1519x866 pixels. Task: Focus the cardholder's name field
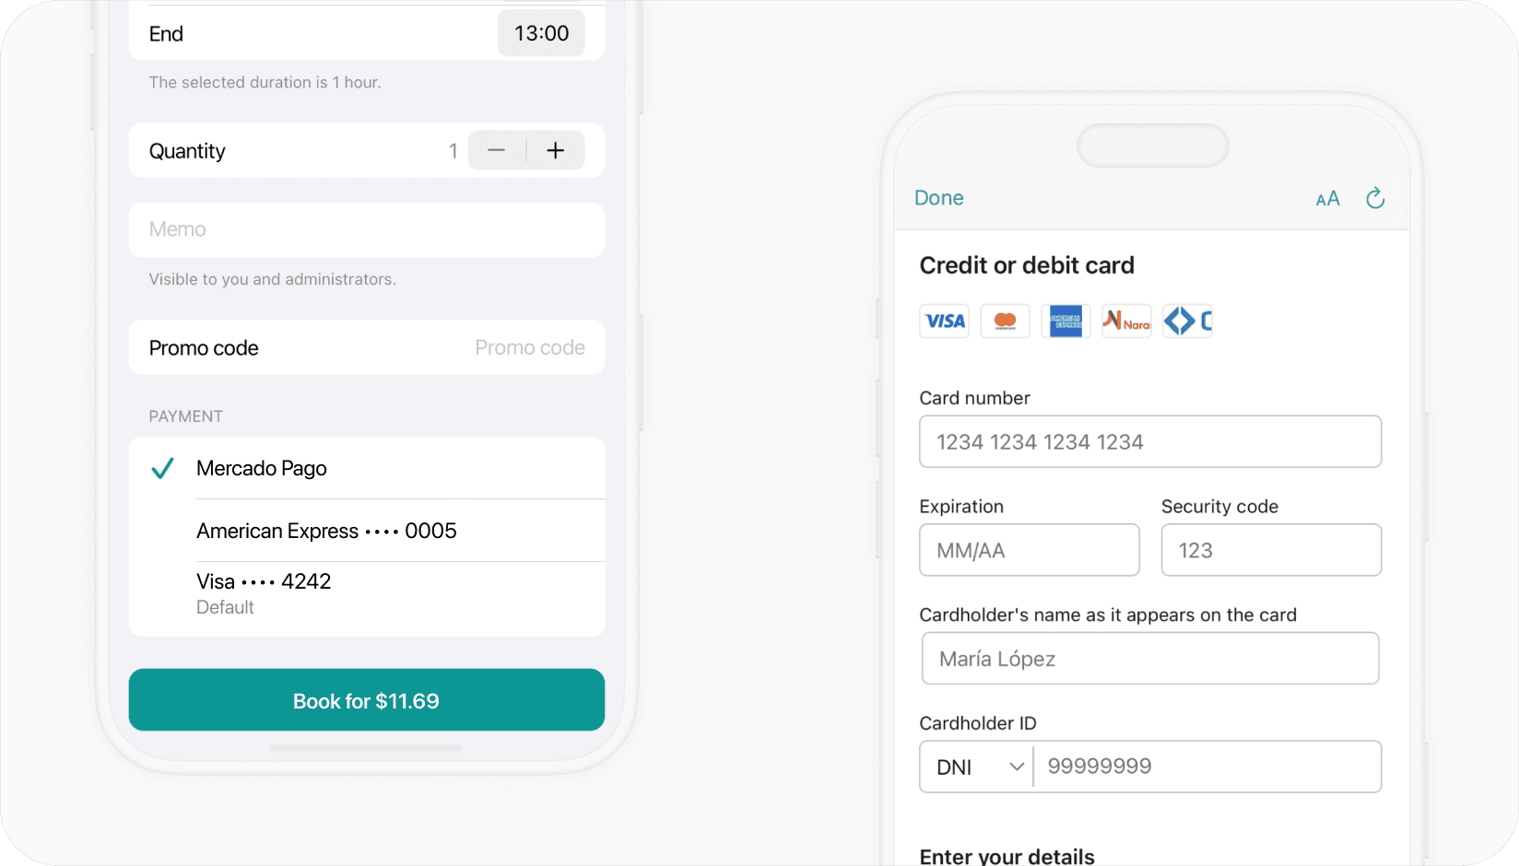pyautogui.click(x=1149, y=658)
